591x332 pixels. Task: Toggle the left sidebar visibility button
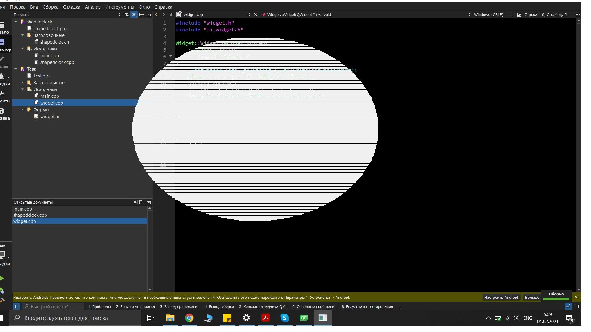[x=16, y=306]
